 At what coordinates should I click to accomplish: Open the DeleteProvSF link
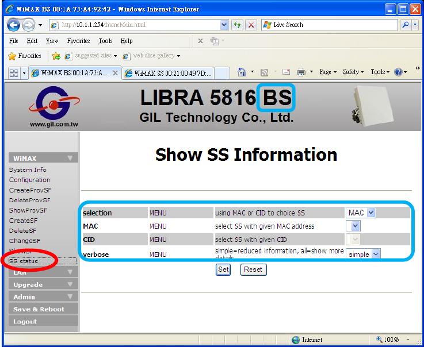coord(29,201)
